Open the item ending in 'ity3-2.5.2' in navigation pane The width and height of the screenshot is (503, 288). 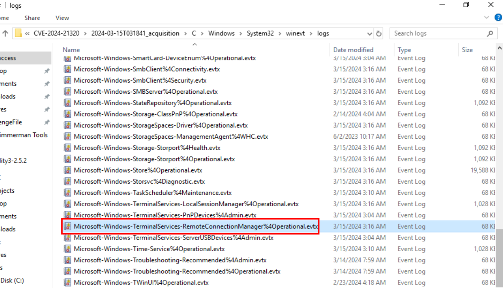13,160
